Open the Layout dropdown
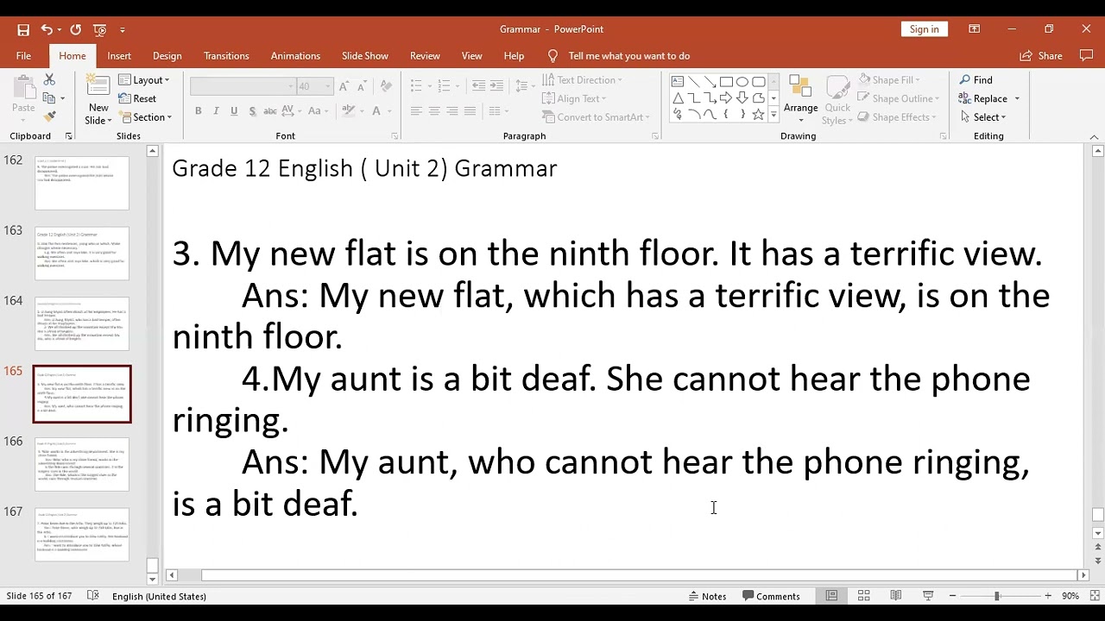This screenshot has height=621, width=1105. [144, 80]
